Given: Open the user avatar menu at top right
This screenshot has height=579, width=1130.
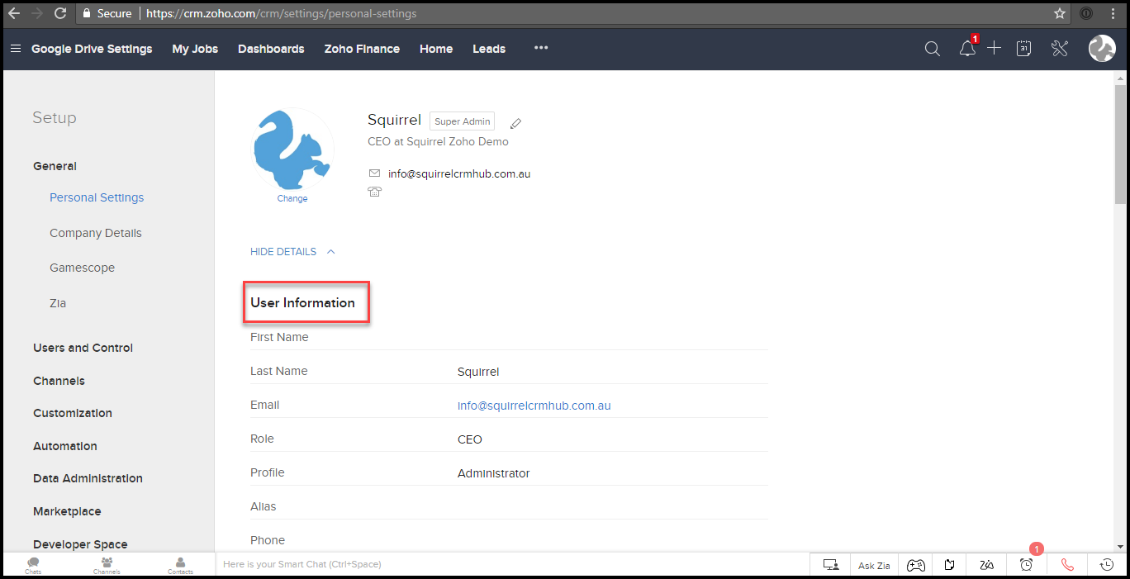Looking at the screenshot, I should point(1102,49).
